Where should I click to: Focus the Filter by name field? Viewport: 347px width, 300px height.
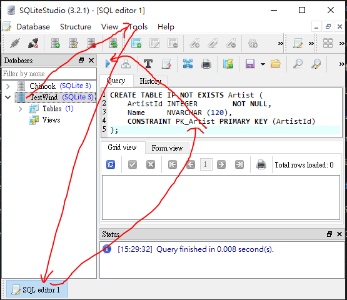click(49, 74)
